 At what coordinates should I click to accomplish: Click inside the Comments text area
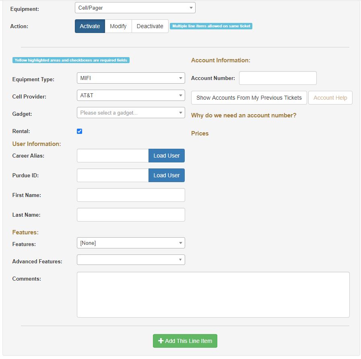coord(213,295)
